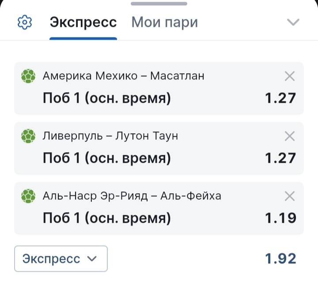Click Аль-Наср Эр-Рияд – Аль-Фейха match title
This screenshot has width=318, height=285.
point(132,195)
